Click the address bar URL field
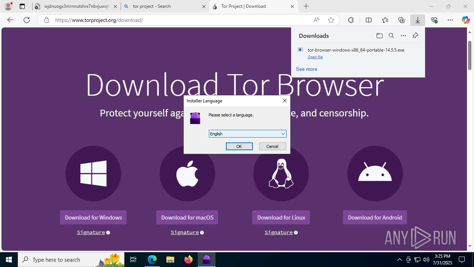474x267 pixels. click(181, 20)
